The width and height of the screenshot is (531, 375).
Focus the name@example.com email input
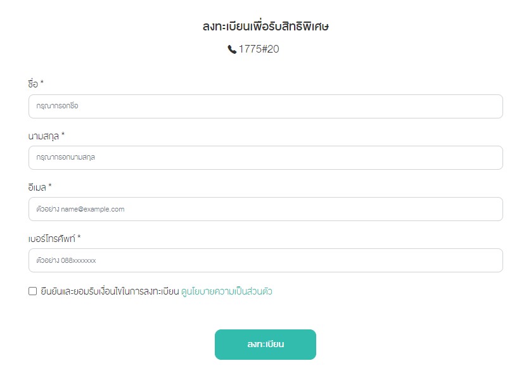pyautogui.click(x=265, y=209)
